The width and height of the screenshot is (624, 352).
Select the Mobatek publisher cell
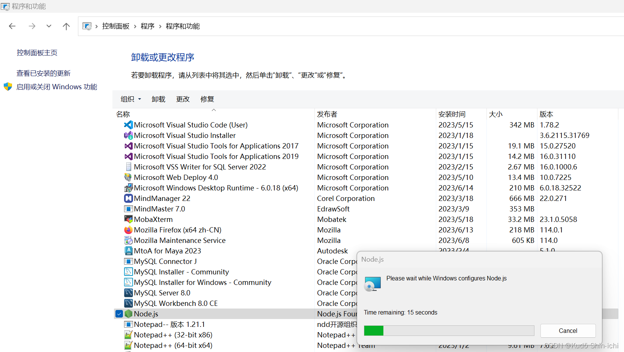pos(332,219)
